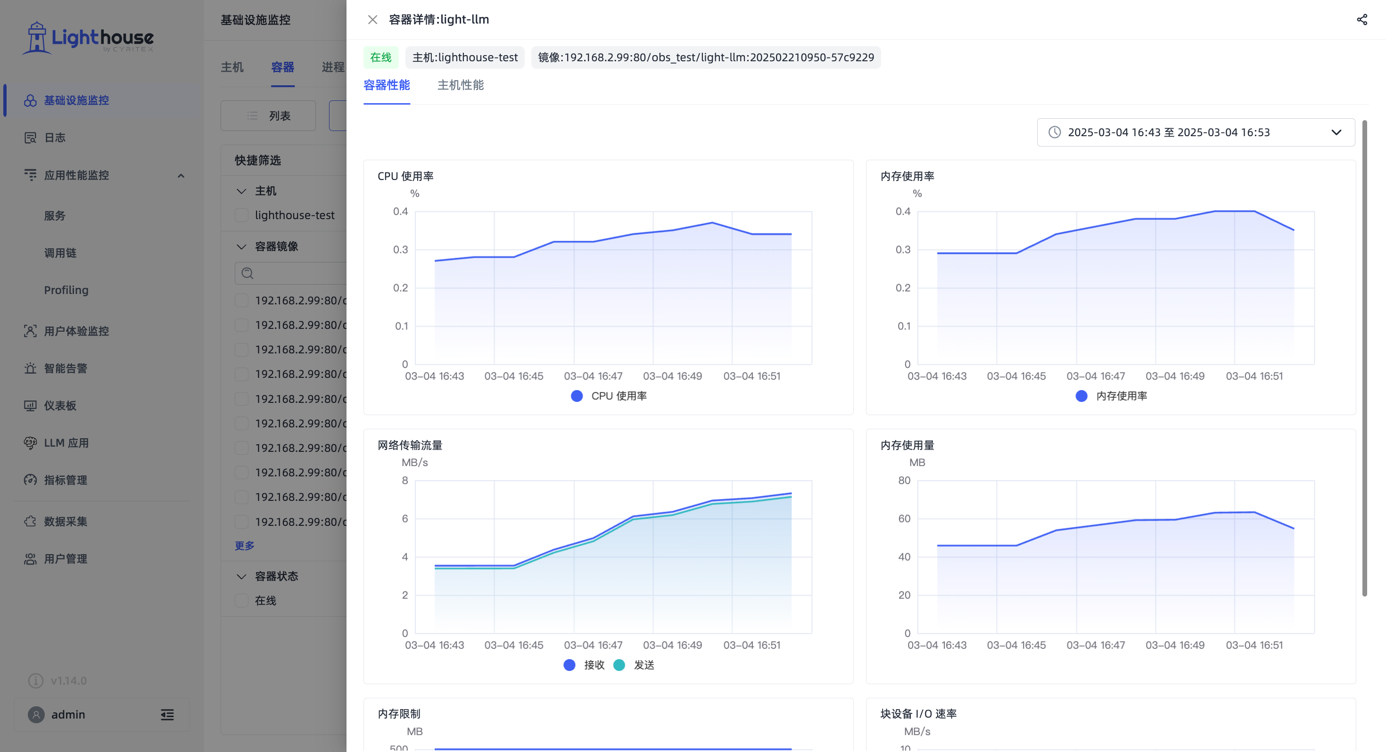Open 用户管理 users icon
Screen dimensions: 1386x752
point(30,559)
